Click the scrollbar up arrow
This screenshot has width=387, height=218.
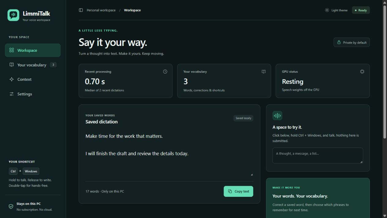click(385, 2)
